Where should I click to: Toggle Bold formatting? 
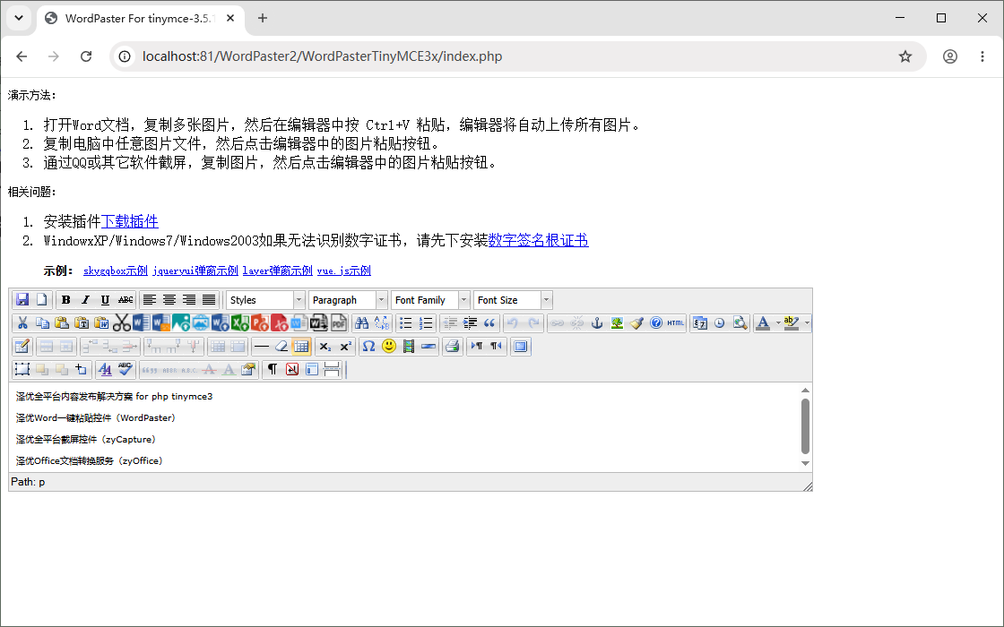pyautogui.click(x=66, y=299)
